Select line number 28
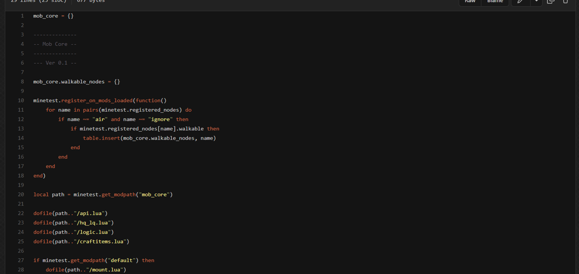Viewport: 579px width, 274px height. (21, 270)
